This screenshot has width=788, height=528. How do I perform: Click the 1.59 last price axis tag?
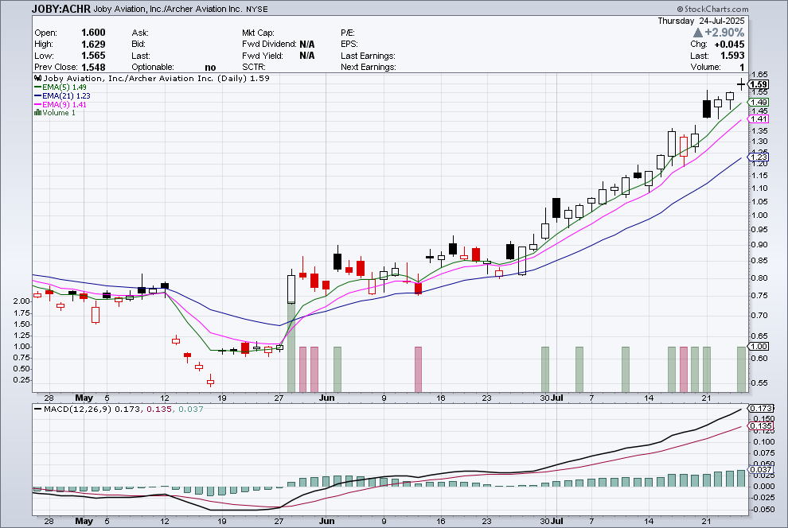759,84
